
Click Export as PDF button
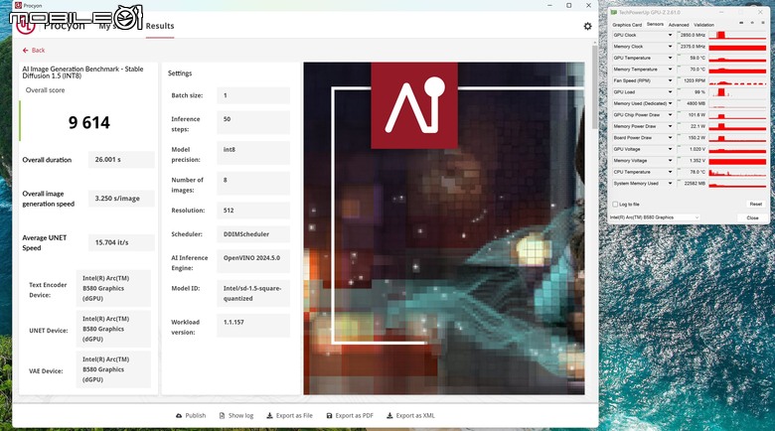350,416
